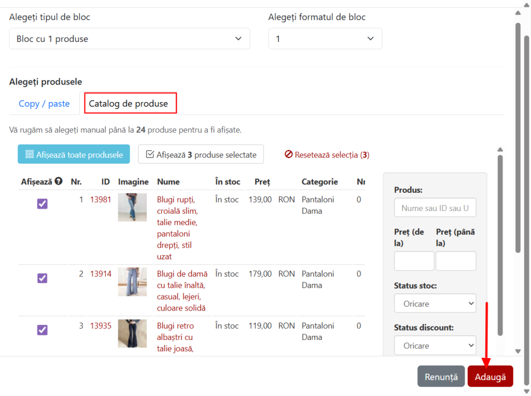The width and height of the screenshot is (531, 396).
Task: Focus the Produs search input field
Action: [435, 208]
